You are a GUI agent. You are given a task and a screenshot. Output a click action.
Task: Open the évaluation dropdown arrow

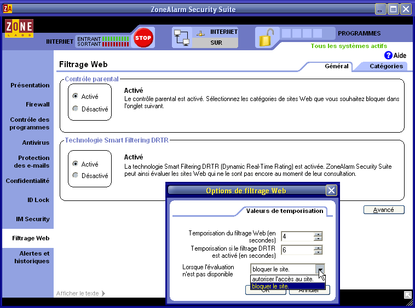click(x=320, y=269)
